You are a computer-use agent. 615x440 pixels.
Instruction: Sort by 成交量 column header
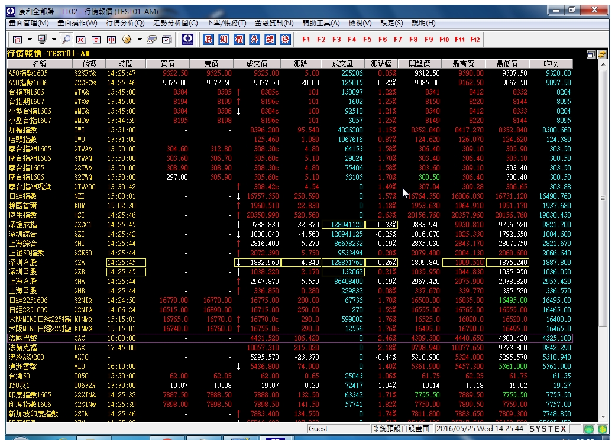[342, 63]
